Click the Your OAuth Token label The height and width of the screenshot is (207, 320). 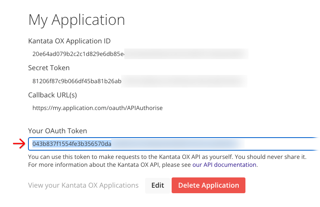point(58,131)
